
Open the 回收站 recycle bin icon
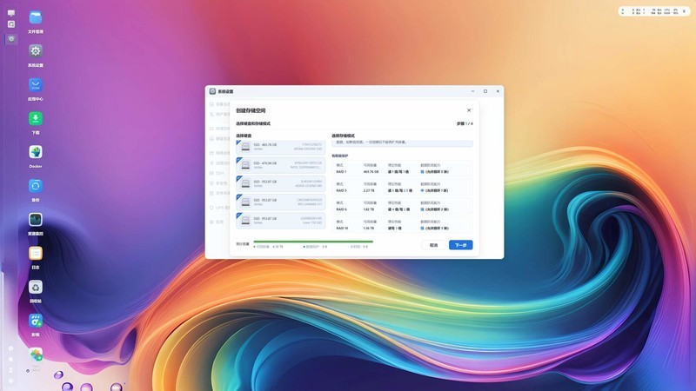[36, 287]
